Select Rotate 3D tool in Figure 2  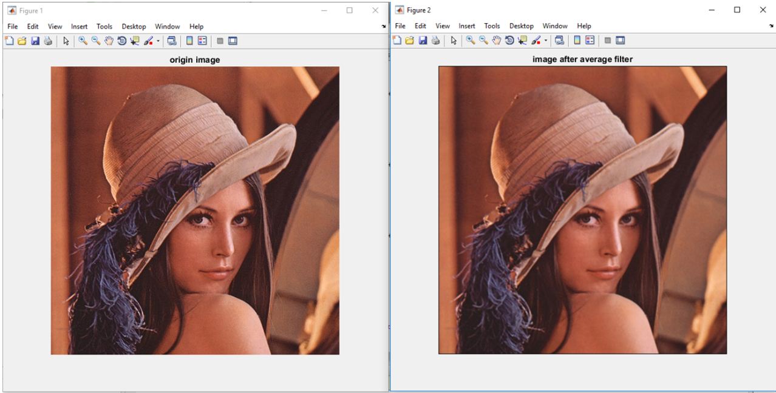pos(509,41)
